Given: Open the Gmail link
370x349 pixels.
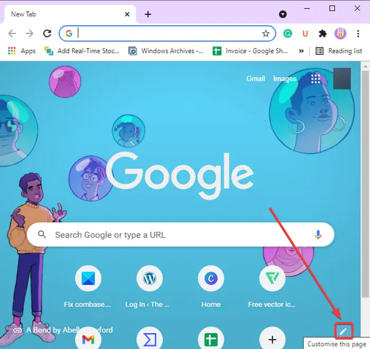Looking at the screenshot, I should (255, 79).
